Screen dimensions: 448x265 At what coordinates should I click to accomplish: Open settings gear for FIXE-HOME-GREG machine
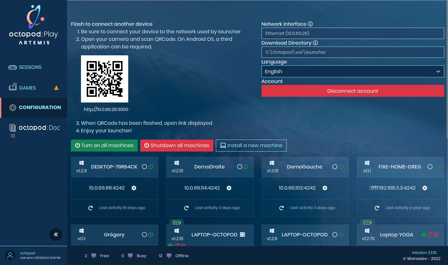pyautogui.click(x=425, y=188)
